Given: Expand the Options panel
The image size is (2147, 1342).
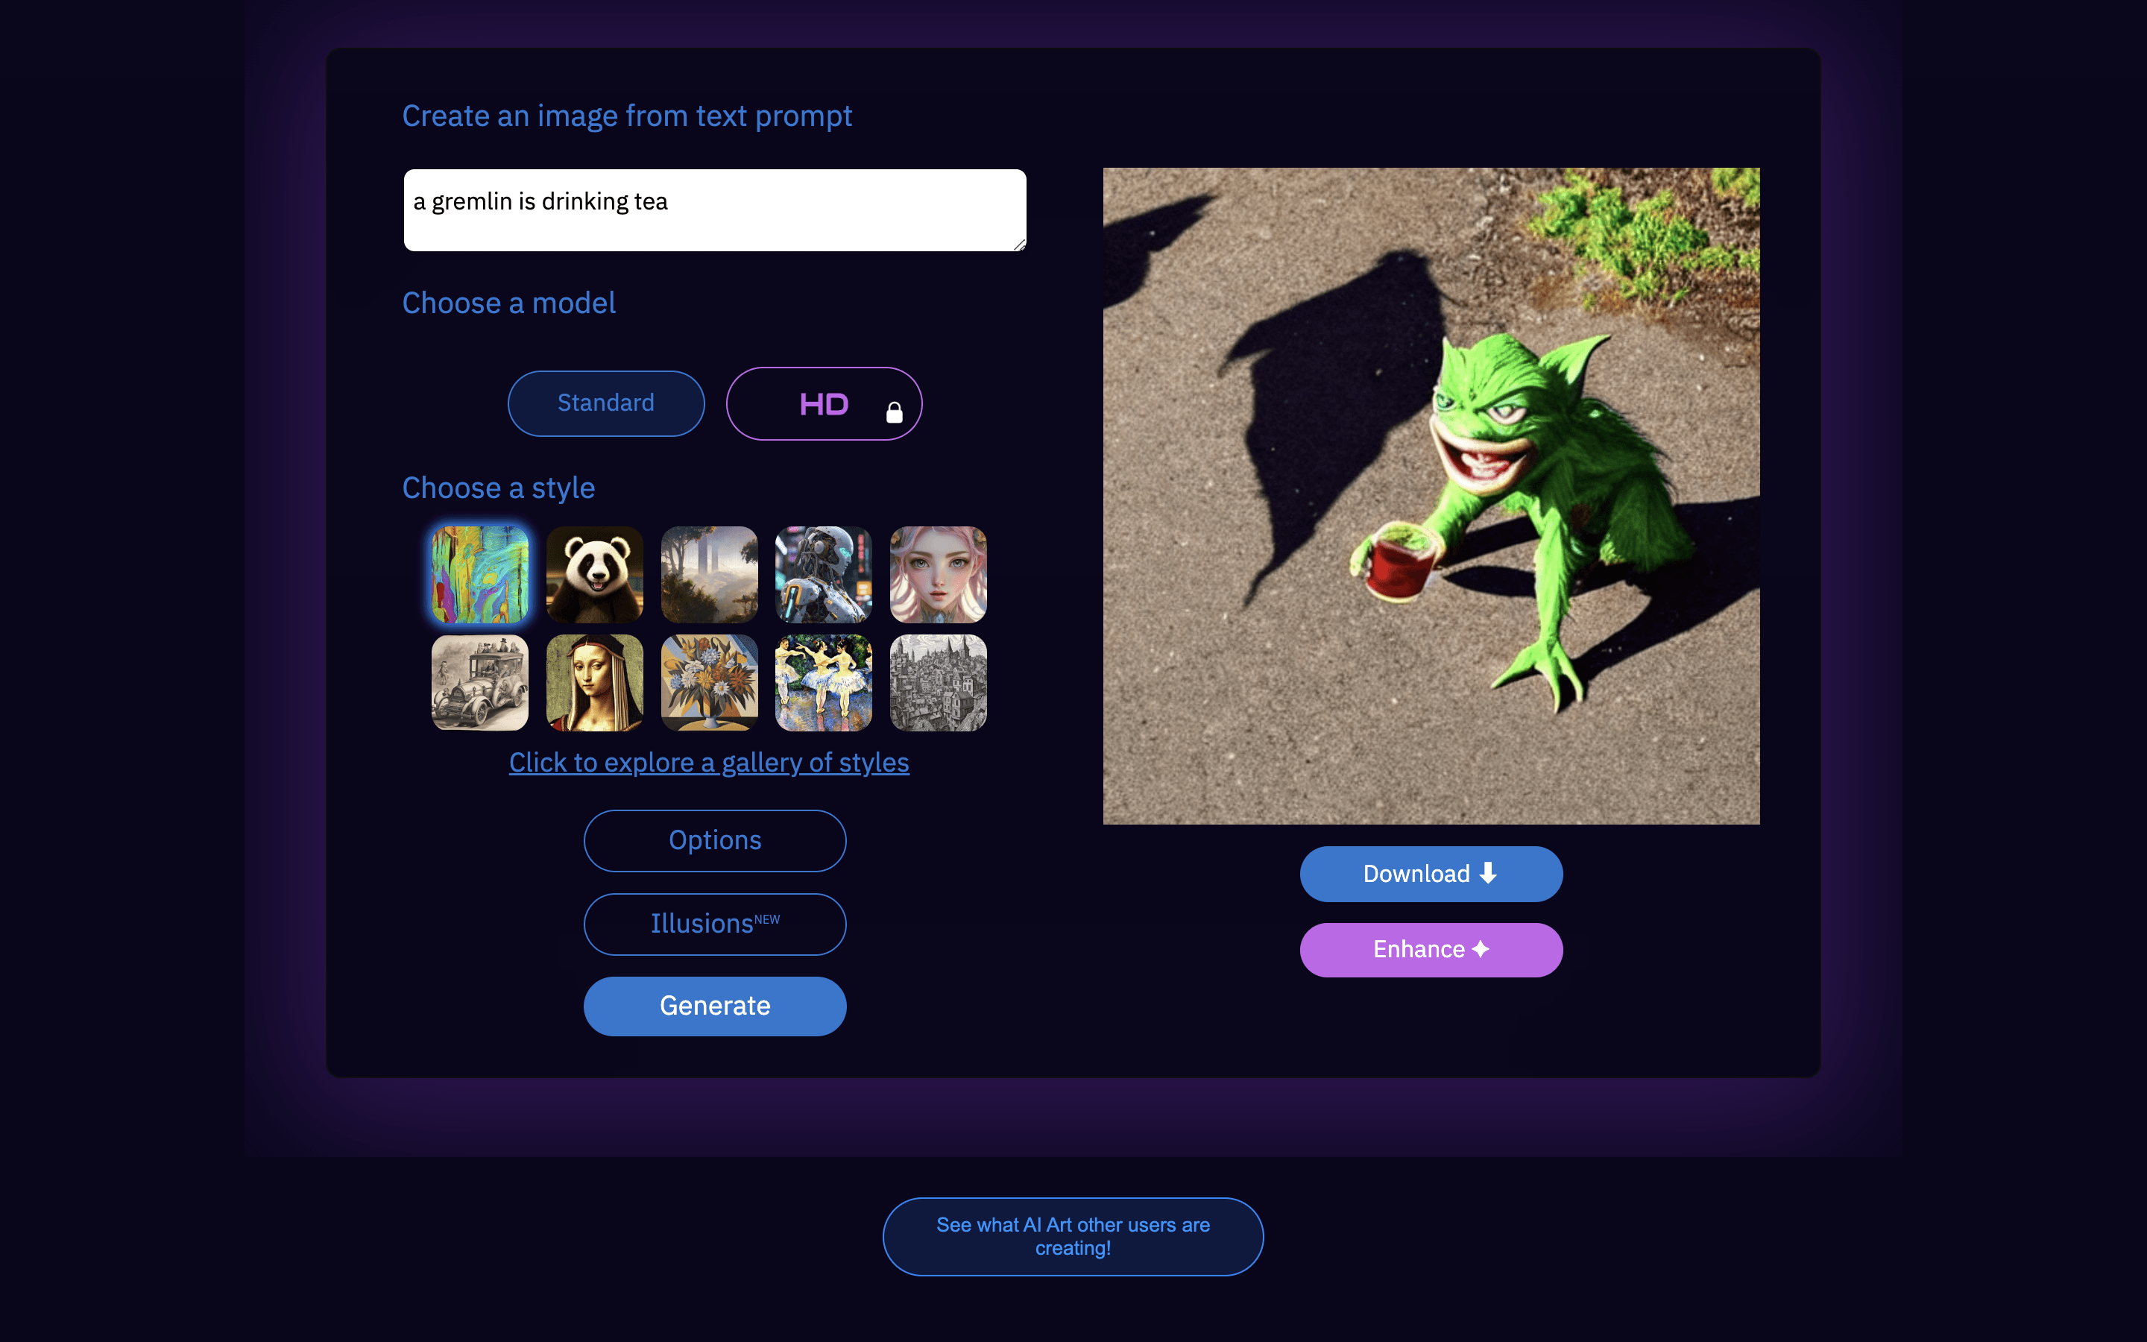Looking at the screenshot, I should [x=715, y=840].
